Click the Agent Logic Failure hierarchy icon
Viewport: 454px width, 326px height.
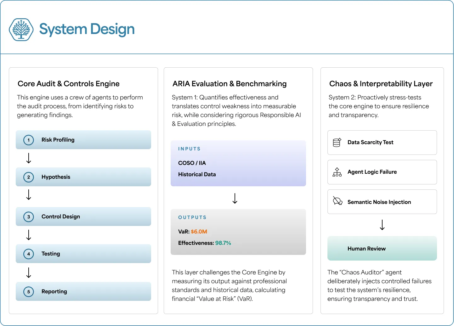click(x=337, y=172)
